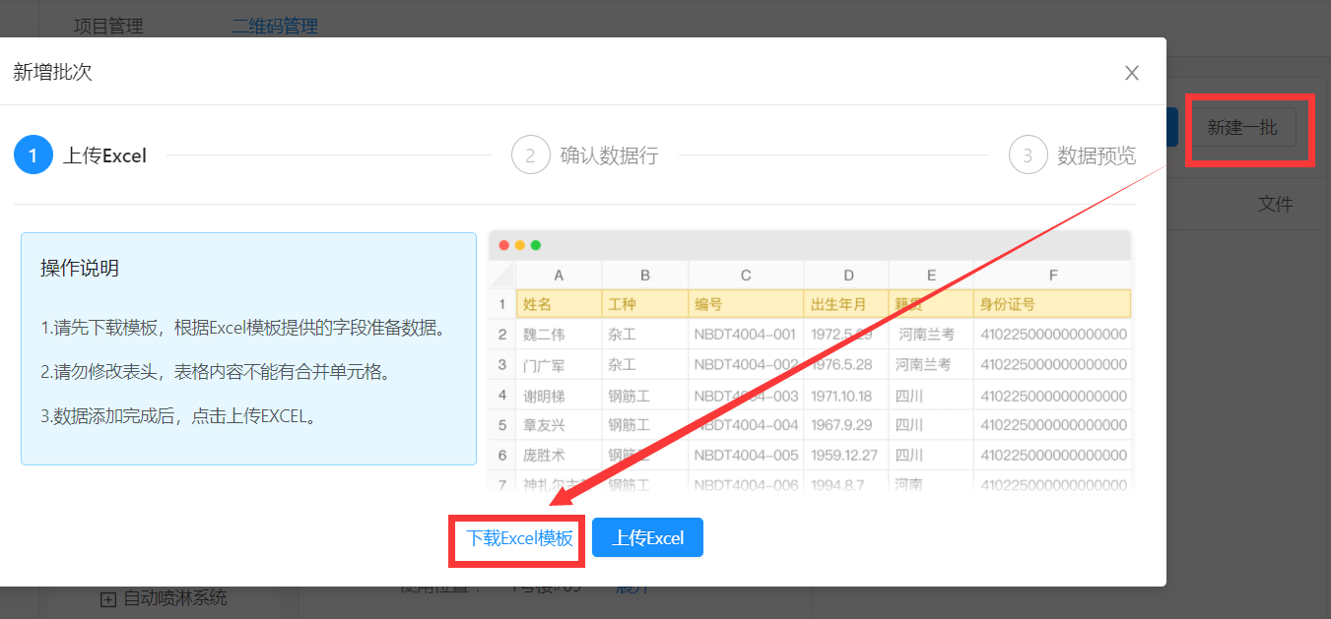The height and width of the screenshot is (619, 1331).
Task: Click the green dot in spreadsheet preview
Action: (x=536, y=245)
